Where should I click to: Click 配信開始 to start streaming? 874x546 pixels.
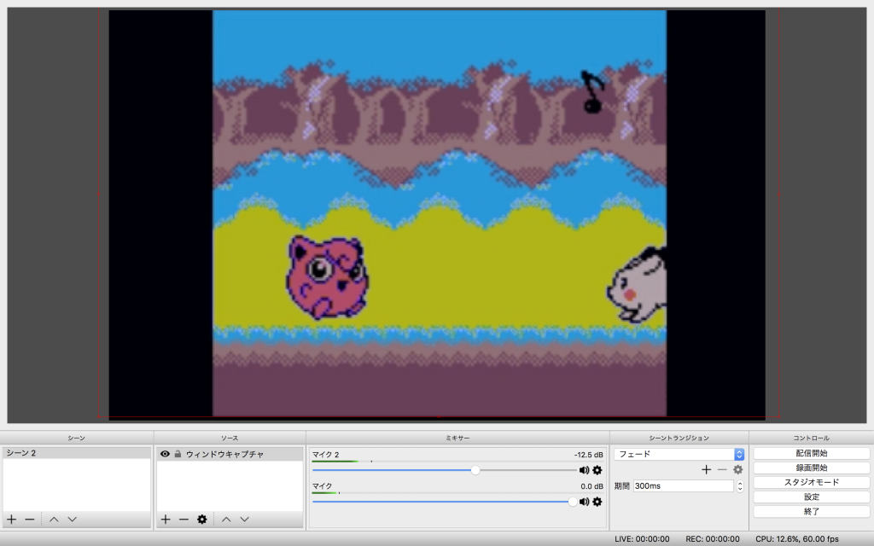pyautogui.click(x=812, y=454)
